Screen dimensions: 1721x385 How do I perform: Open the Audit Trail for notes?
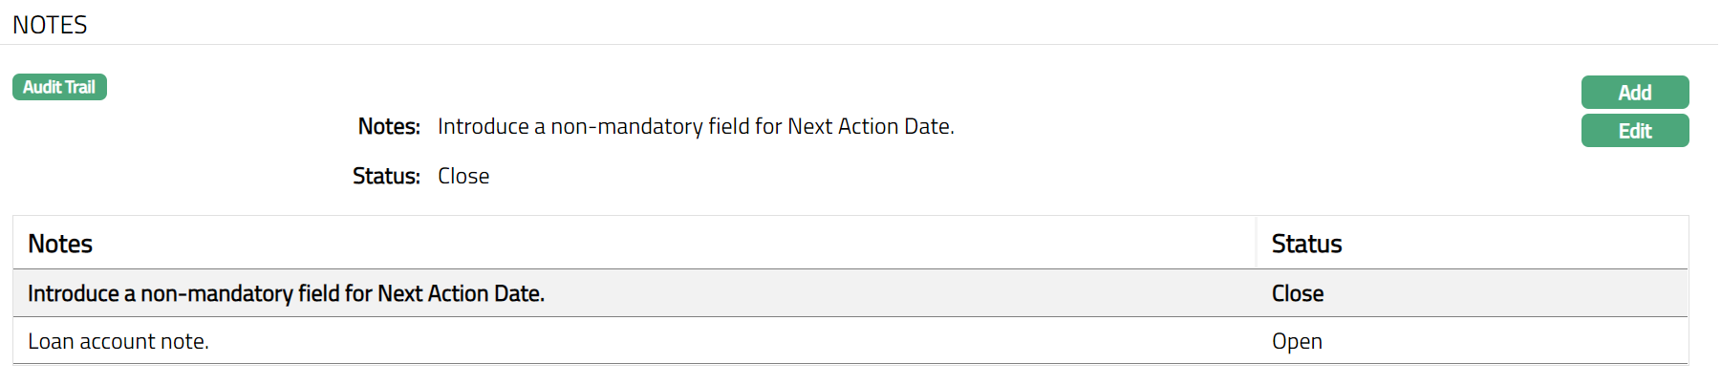59,87
